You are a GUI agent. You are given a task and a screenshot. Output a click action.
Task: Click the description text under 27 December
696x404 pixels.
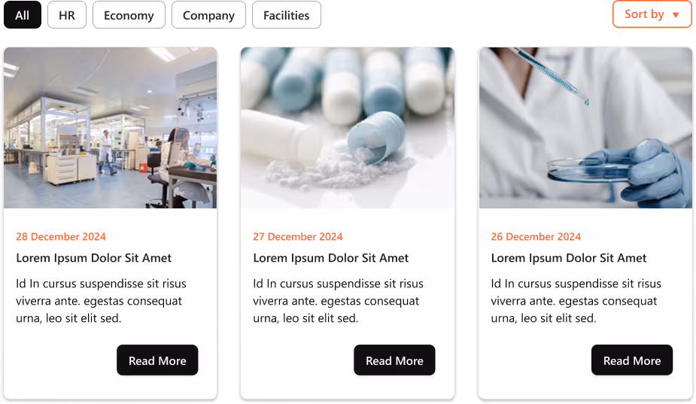(339, 301)
